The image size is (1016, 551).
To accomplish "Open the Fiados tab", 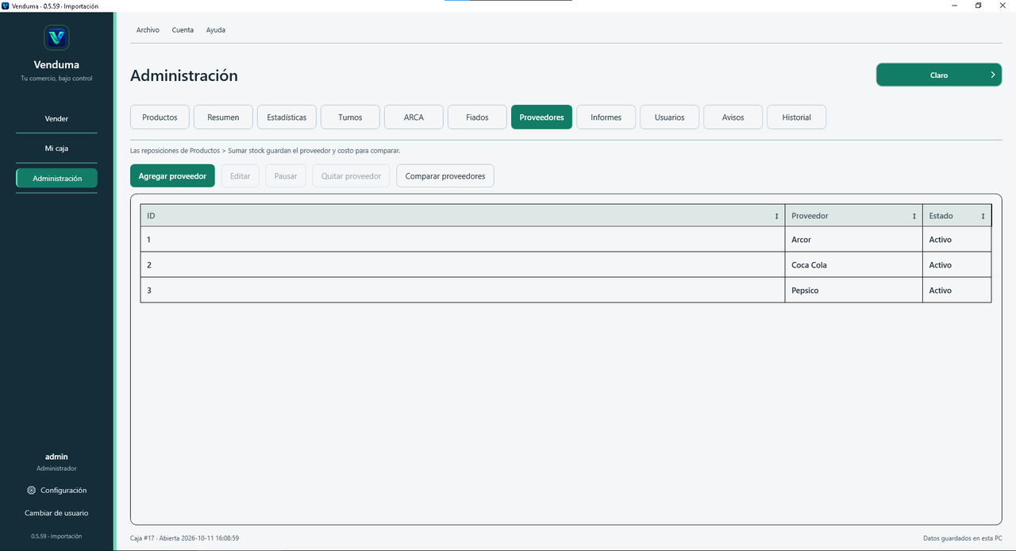I will pos(477,117).
